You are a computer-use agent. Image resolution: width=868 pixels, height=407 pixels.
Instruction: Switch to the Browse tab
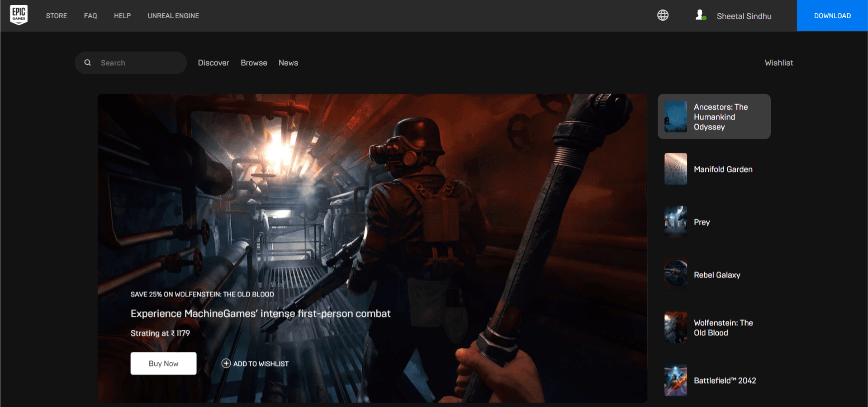tap(254, 63)
